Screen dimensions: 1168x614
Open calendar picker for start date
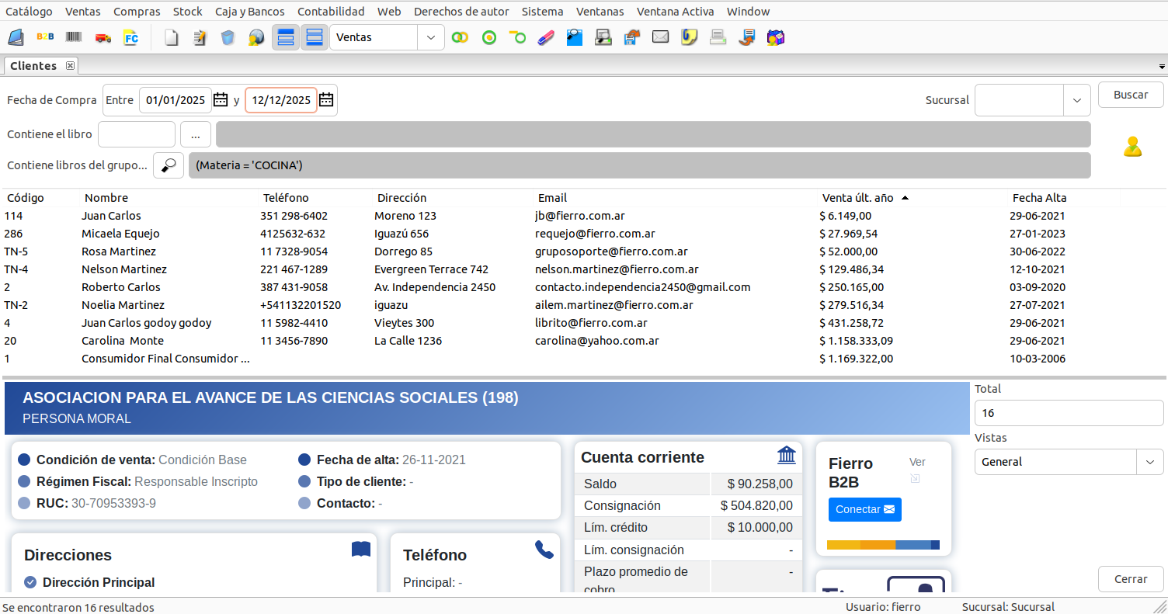point(221,100)
